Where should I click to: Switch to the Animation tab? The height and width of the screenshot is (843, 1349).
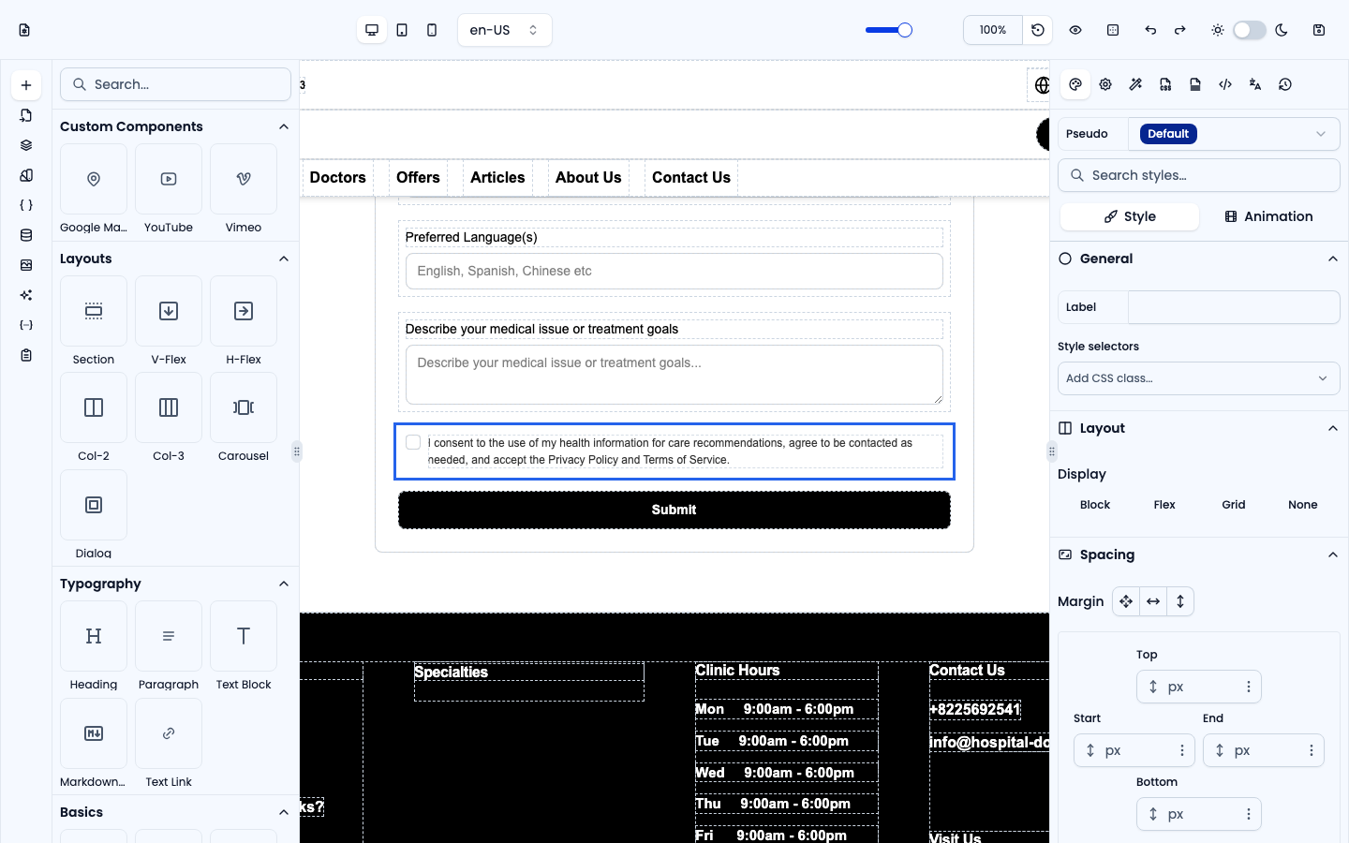[1268, 216]
